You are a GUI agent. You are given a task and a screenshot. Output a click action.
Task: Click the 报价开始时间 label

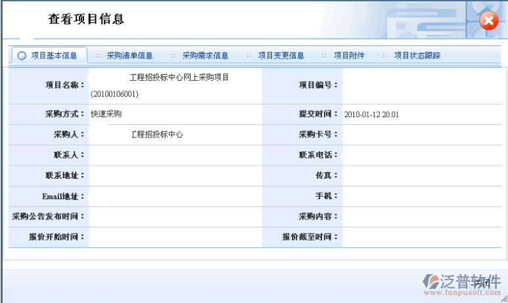point(57,237)
